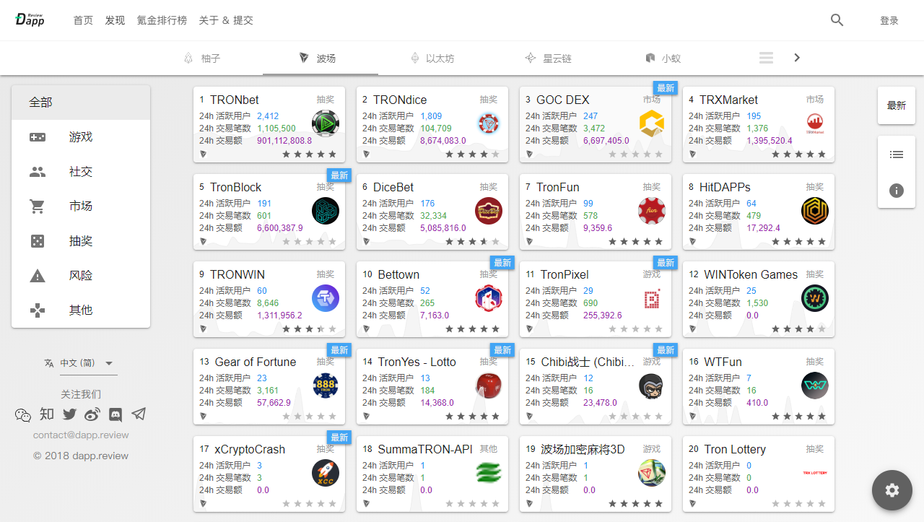Click the TronFun app logo
Screen dimensions: 924x522
pos(652,211)
